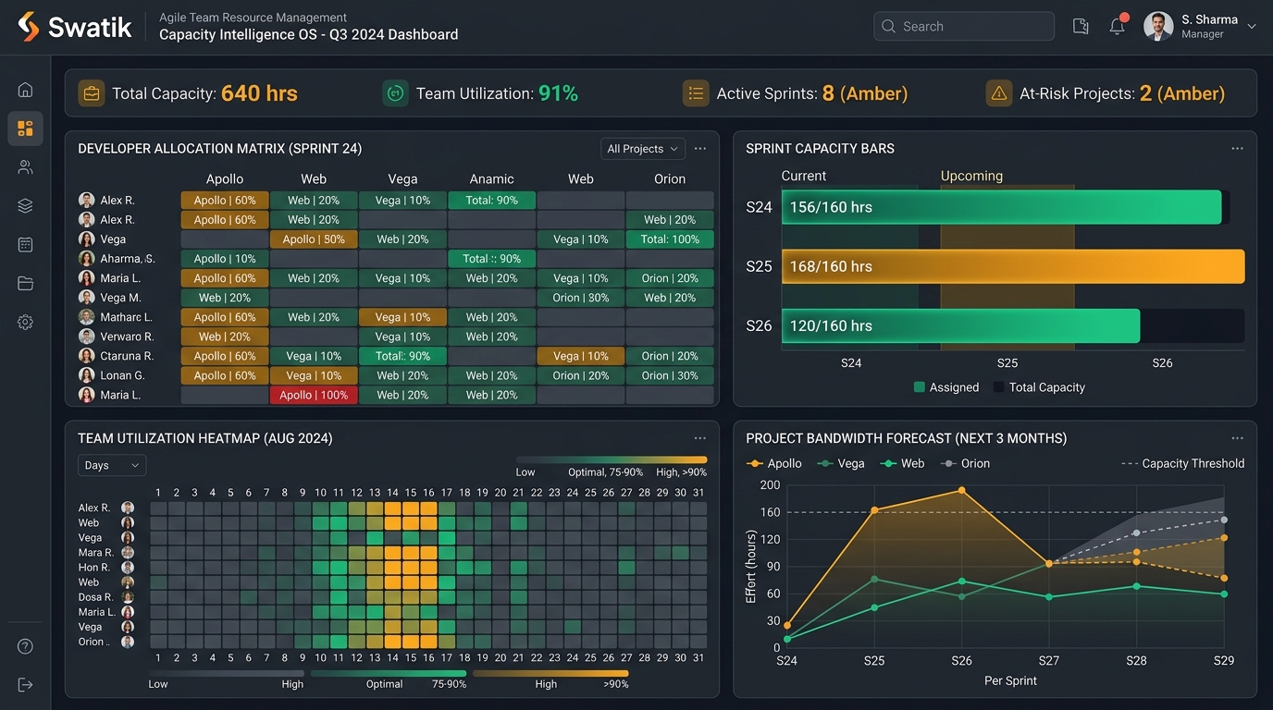Screen dimensions: 1273x710
Task: Click the Apollo | 50% cell
Action: click(x=314, y=239)
